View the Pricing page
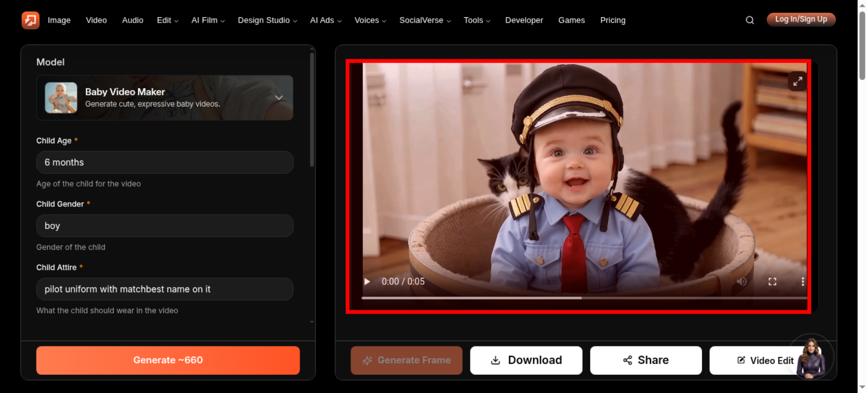 (613, 20)
